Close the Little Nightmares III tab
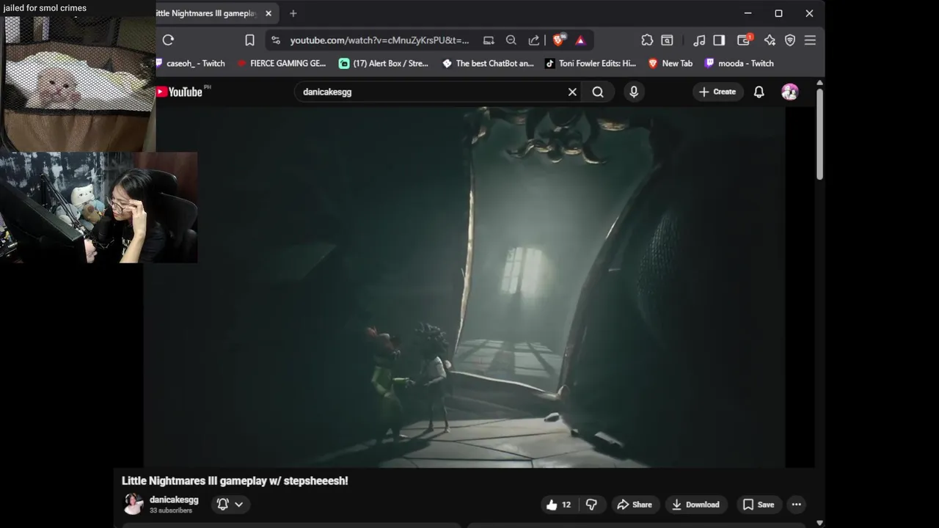 [x=268, y=13]
